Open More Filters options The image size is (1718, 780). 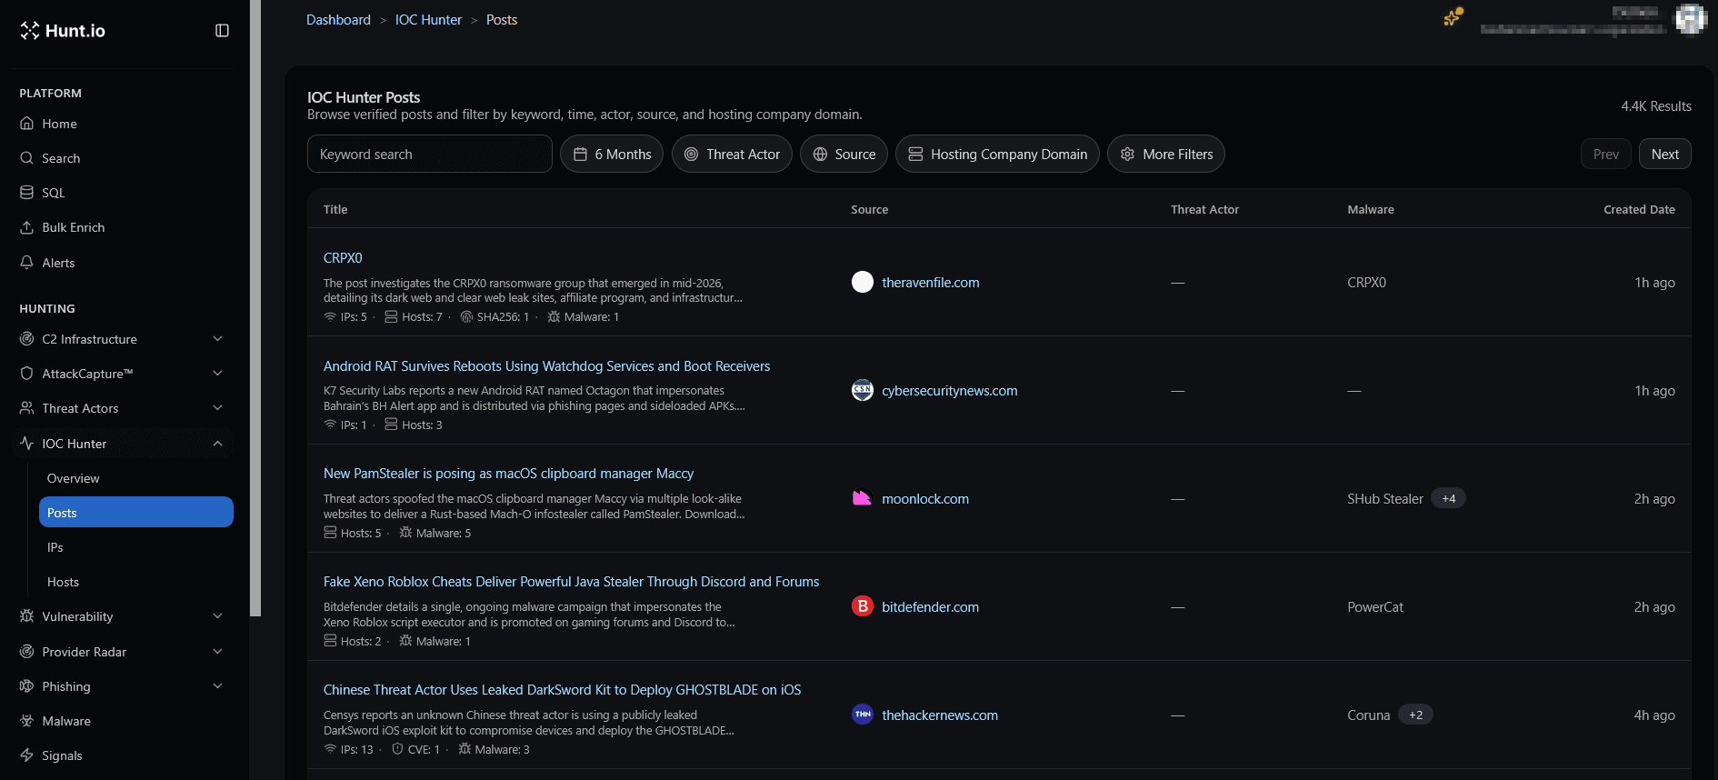tap(1166, 154)
